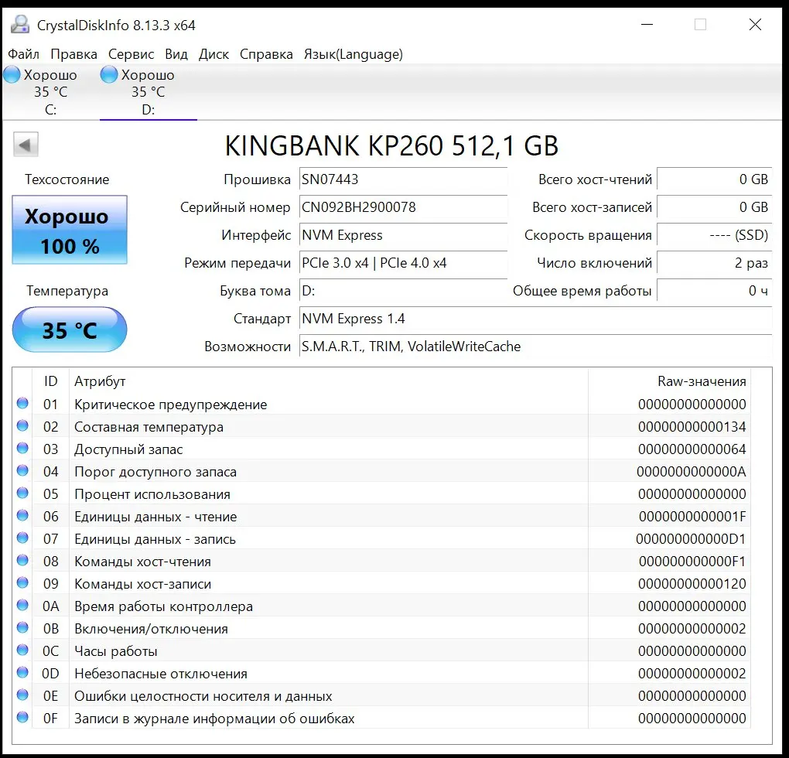
Task: Click status dot beside Процент использования
Action: pyautogui.click(x=22, y=493)
